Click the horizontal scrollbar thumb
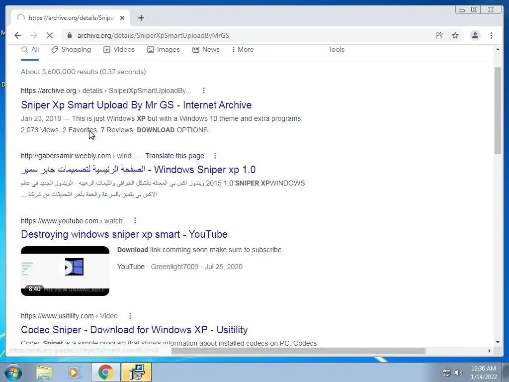509x382 pixels. point(298,351)
